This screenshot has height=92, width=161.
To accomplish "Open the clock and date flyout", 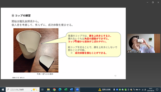I will (x=150, y=89).
